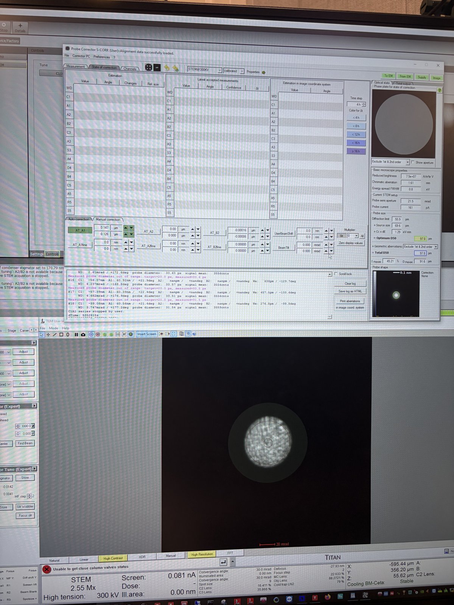The height and width of the screenshot is (605, 454).
Task: Click the Zero display values button
Action: pos(351,243)
